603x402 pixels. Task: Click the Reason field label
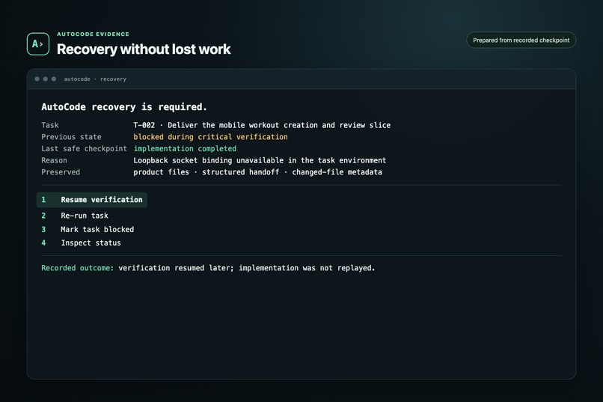coord(54,160)
